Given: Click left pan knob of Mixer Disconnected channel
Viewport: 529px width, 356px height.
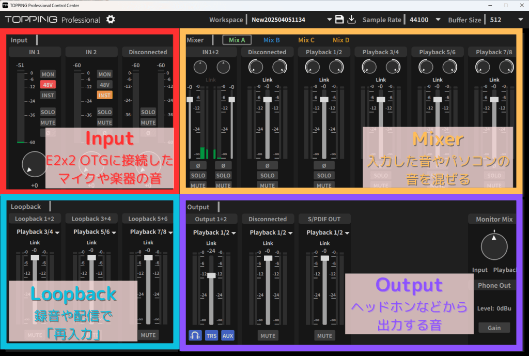Looking at the screenshot, I should tap(255, 67).
